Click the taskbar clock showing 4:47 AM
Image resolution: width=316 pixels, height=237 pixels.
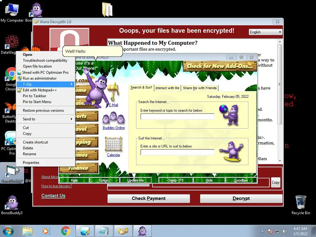tap(300, 231)
